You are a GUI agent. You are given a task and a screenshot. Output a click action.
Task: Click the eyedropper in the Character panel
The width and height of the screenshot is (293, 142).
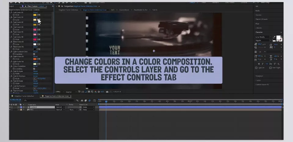point(274,37)
